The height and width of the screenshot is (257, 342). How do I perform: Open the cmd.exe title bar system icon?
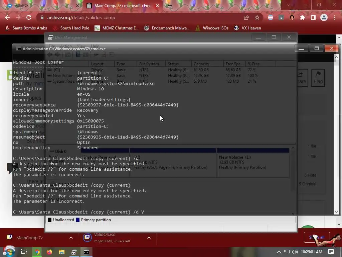(18, 49)
